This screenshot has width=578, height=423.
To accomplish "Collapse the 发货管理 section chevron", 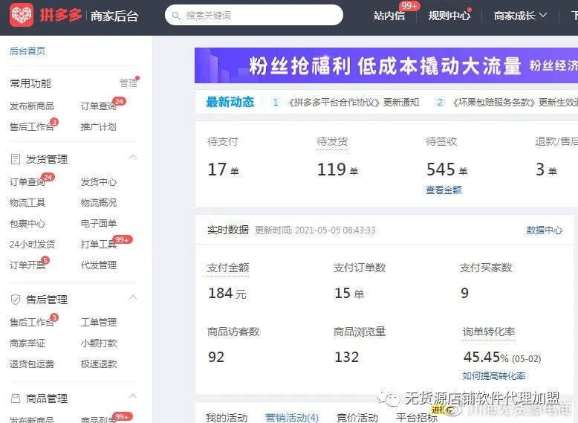I will click(133, 157).
